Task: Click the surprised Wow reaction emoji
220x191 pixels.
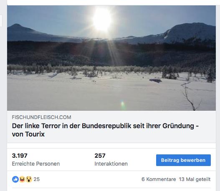Action: [29, 179]
